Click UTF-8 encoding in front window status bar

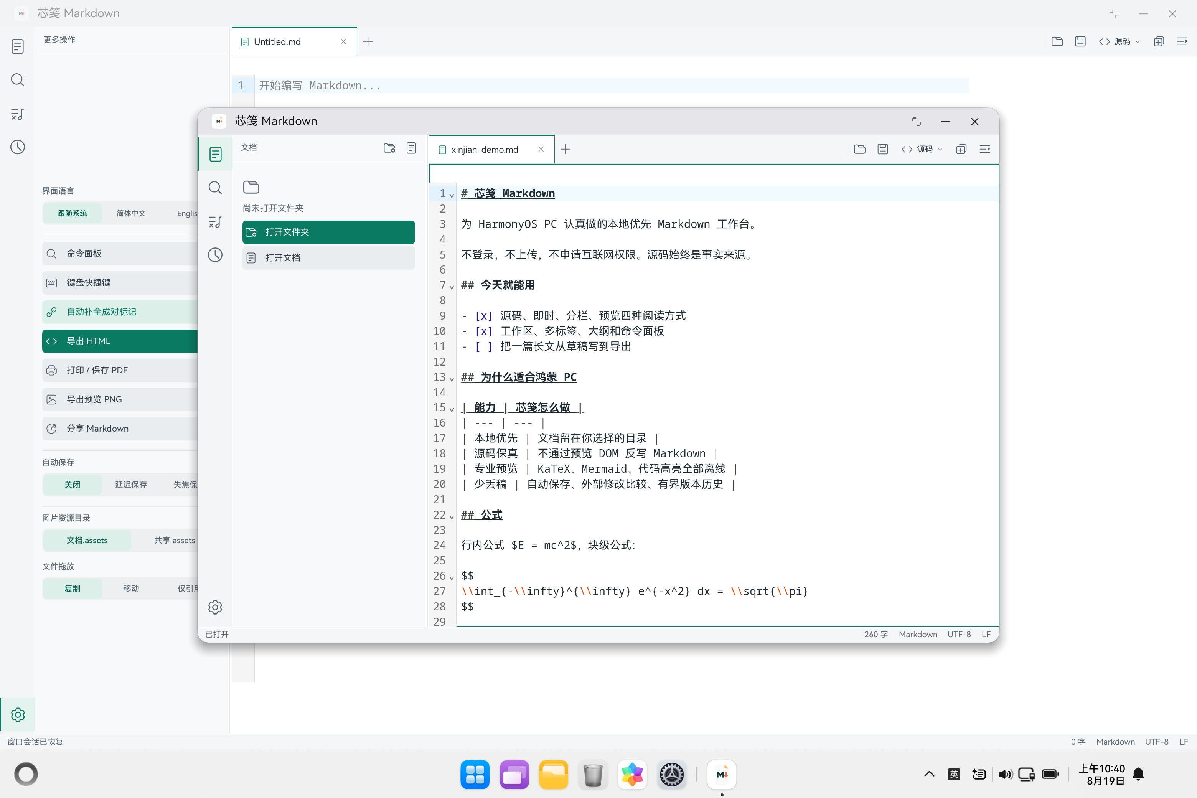[959, 634]
